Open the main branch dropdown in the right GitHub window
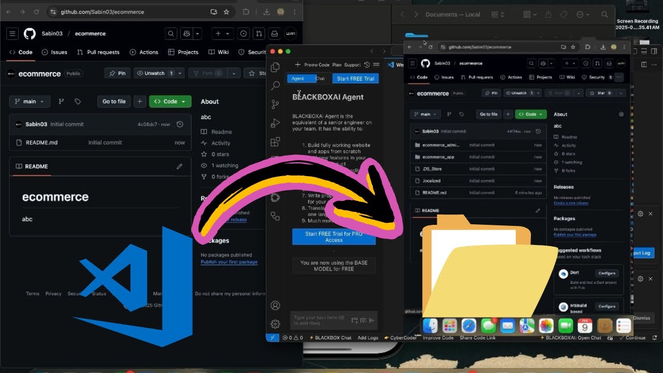This screenshot has height=373, width=663. click(425, 114)
